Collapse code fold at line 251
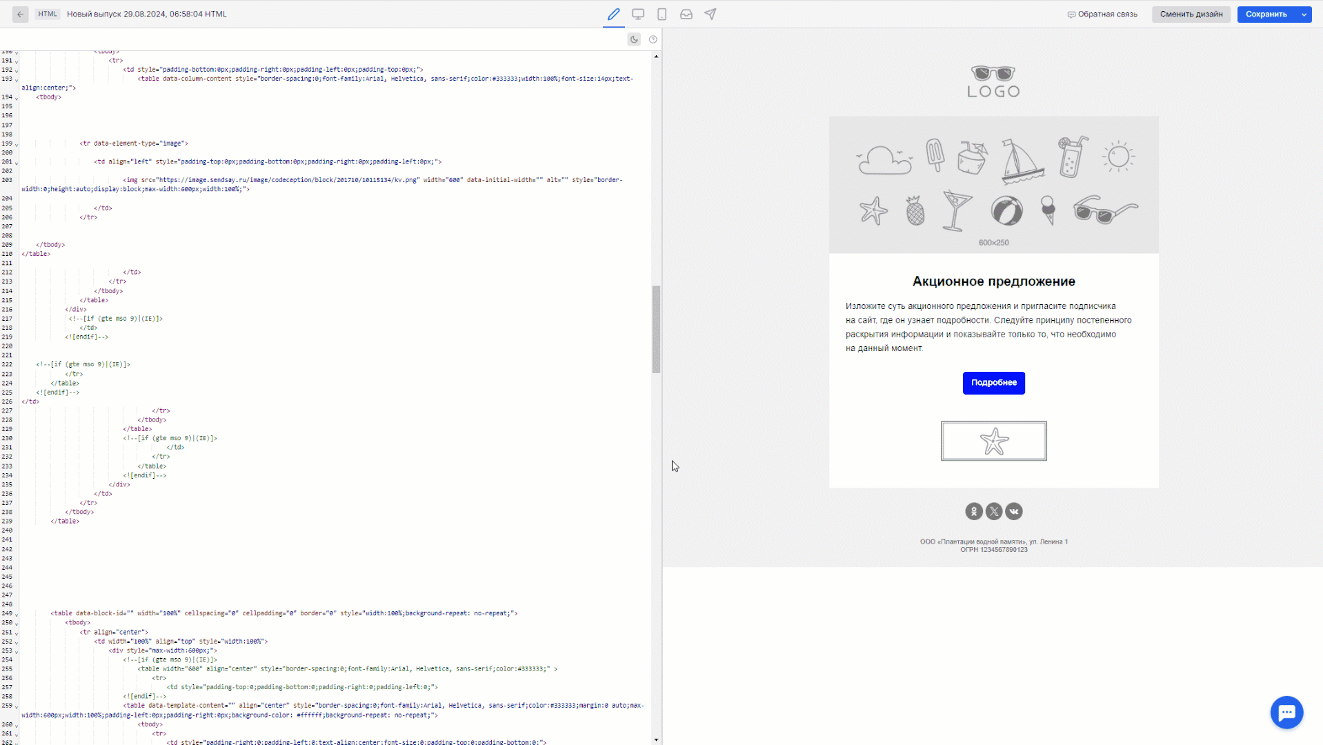This screenshot has width=1323, height=745. (17, 632)
